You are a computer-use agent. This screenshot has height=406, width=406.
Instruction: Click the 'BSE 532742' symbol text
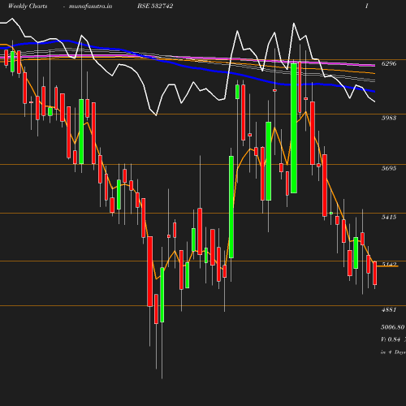[x=155, y=6]
